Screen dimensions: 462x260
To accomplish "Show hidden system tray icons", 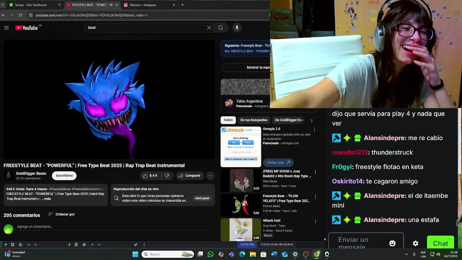I will 406,254.
